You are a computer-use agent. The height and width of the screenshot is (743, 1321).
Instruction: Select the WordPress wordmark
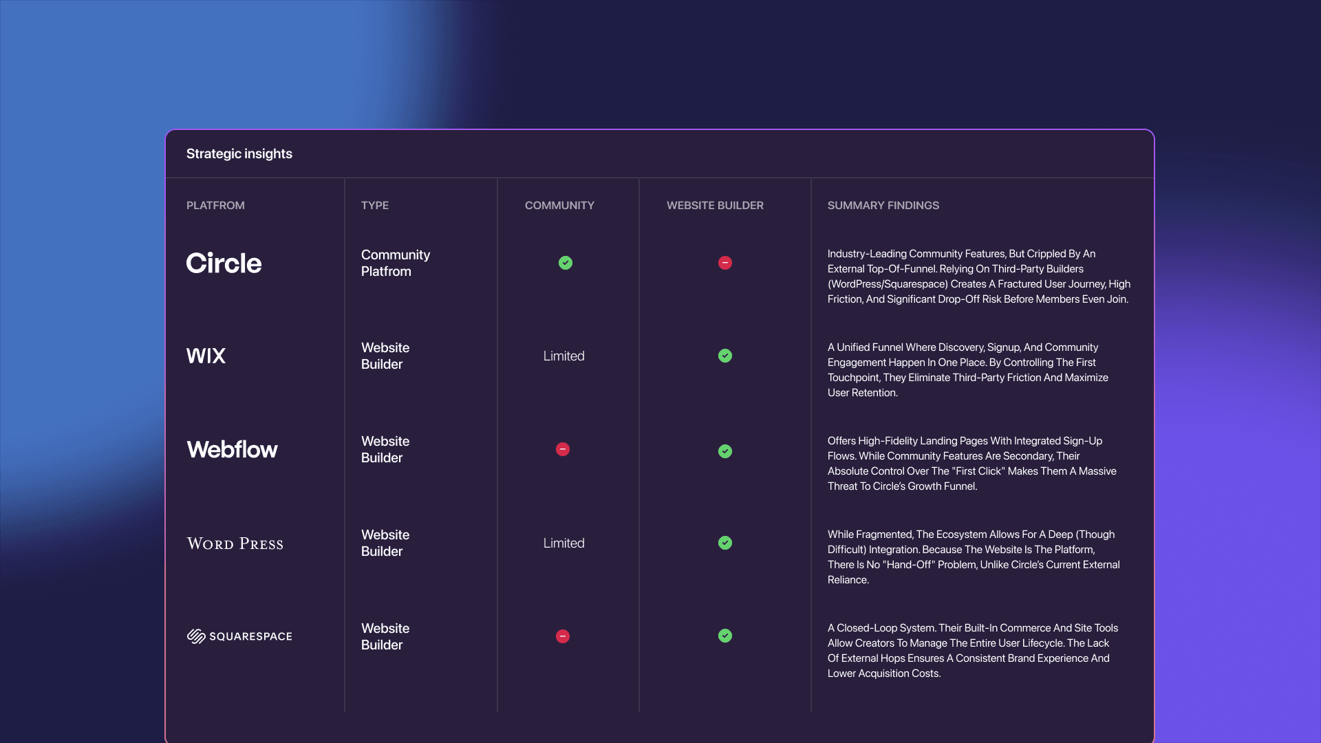pos(235,543)
